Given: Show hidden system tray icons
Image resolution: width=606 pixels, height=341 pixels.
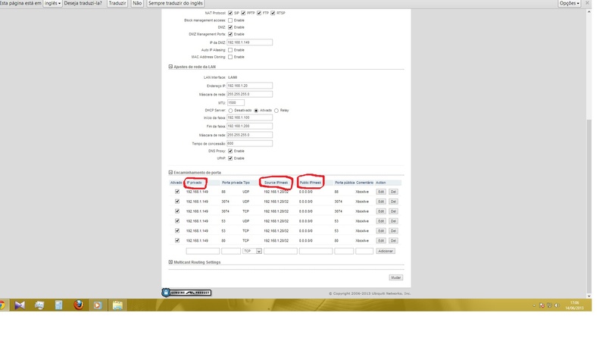Looking at the screenshot, I should 534,305.
